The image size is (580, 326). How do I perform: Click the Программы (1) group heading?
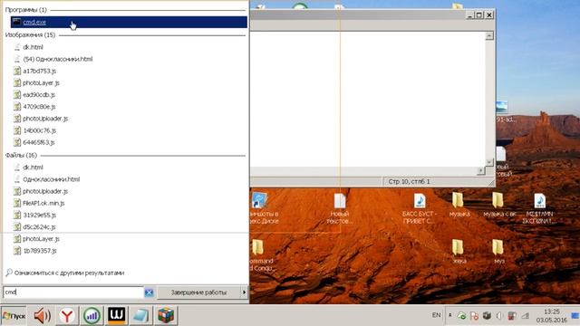[x=26, y=10]
